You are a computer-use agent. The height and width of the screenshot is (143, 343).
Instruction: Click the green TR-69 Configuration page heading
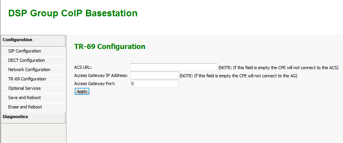coord(110,47)
